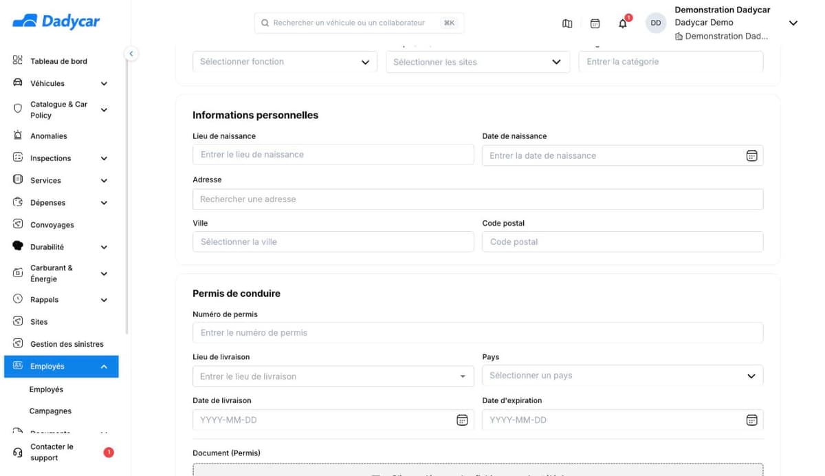
Task: Open the Lieu de livraison combo box arrow
Action: click(463, 377)
